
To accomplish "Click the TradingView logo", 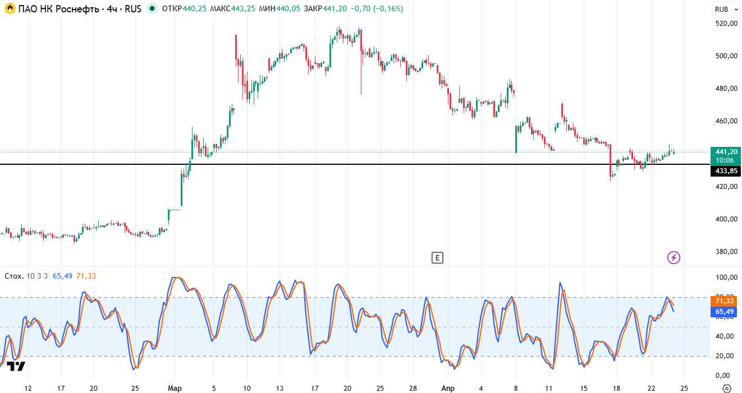I will [16, 367].
